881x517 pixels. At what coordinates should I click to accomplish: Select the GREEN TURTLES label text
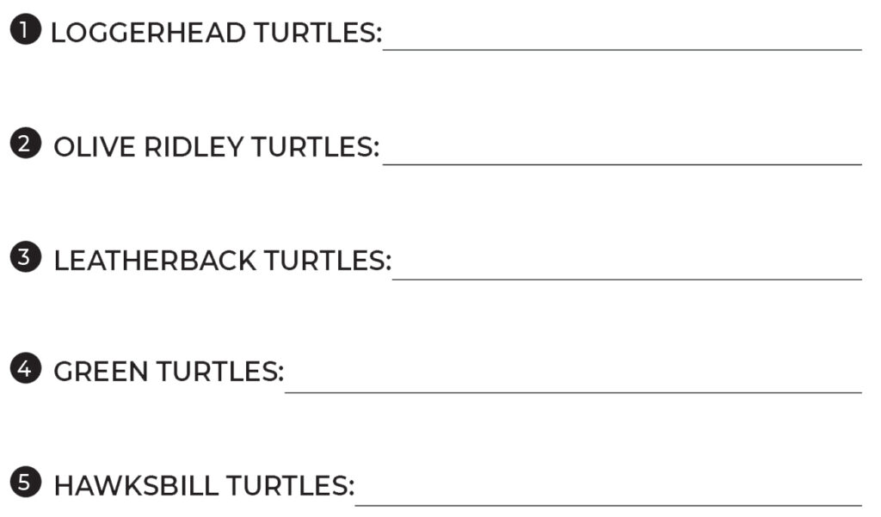(x=169, y=372)
